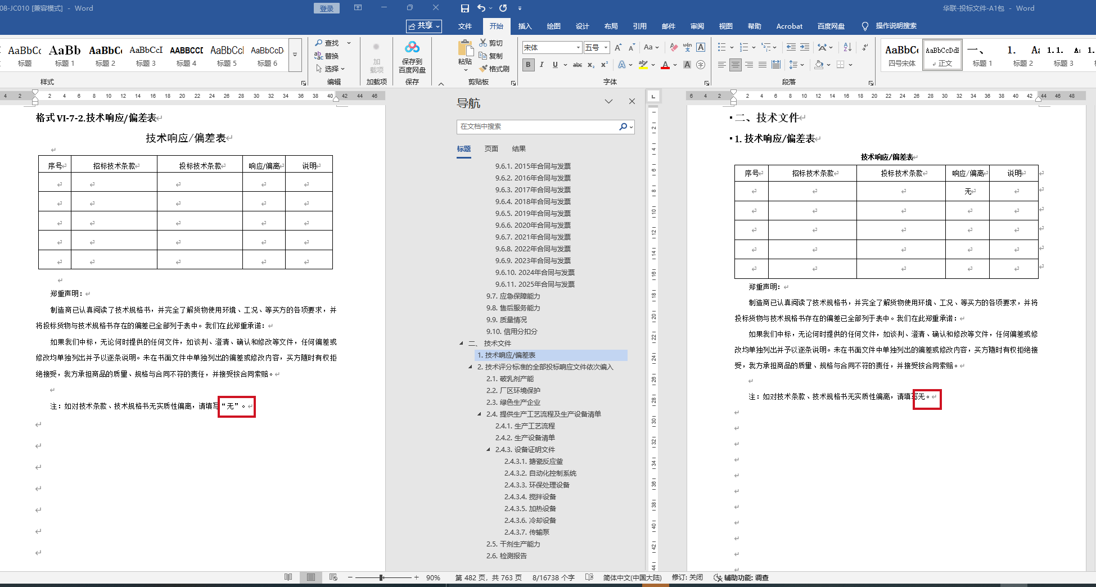The height and width of the screenshot is (587, 1096).
Task: Copy the selection with 复制
Action: 491,56
